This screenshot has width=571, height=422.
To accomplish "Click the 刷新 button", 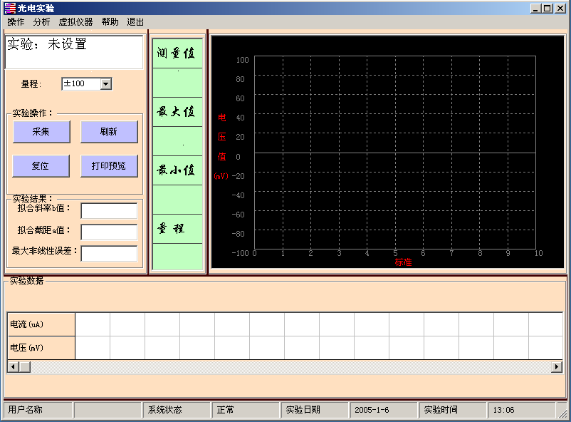I will pyautogui.click(x=109, y=132).
